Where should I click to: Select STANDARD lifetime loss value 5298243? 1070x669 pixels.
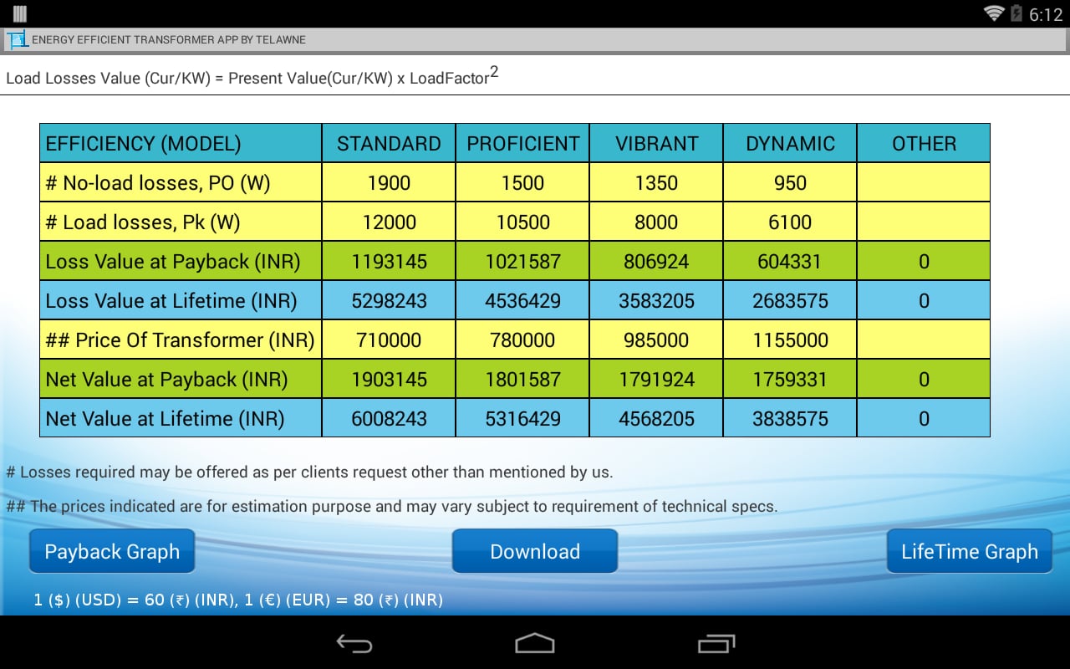point(389,300)
